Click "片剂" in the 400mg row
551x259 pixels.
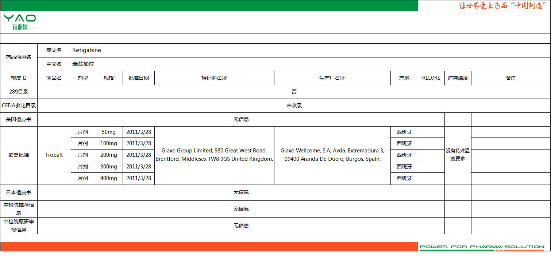83,178
